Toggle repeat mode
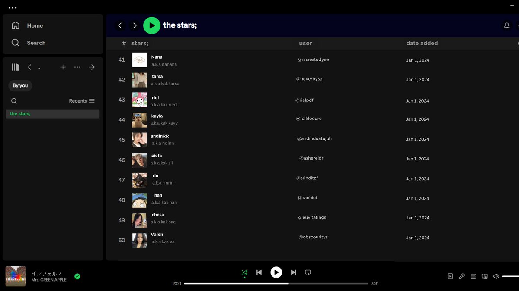 point(308,272)
